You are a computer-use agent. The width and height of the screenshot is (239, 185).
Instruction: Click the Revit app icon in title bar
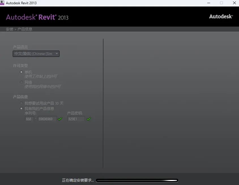coord(2,3)
